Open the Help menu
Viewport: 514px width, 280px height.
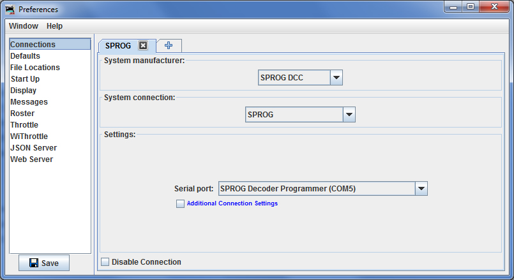tap(54, 26)
